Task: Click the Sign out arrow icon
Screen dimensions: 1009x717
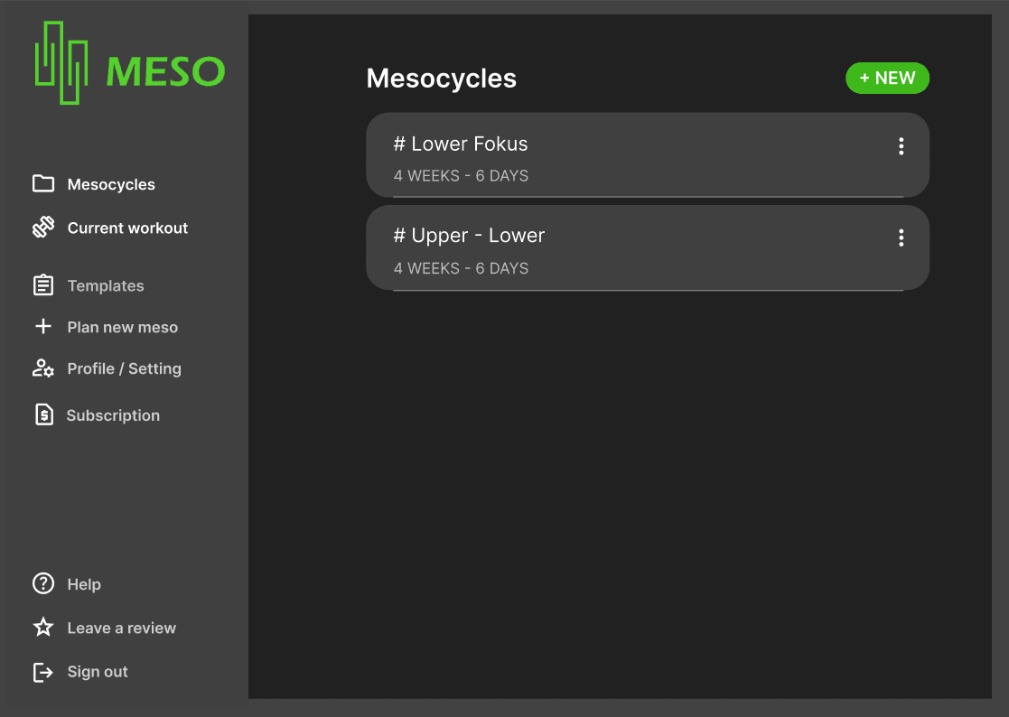Action: tap(43, 672)
